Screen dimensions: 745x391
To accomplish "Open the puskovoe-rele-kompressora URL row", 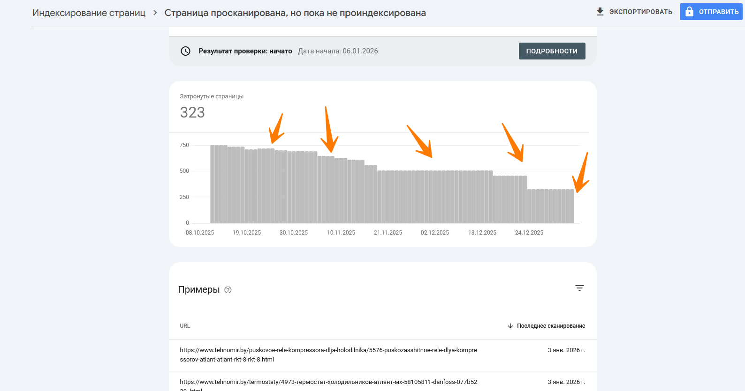I will click(328, 355).
